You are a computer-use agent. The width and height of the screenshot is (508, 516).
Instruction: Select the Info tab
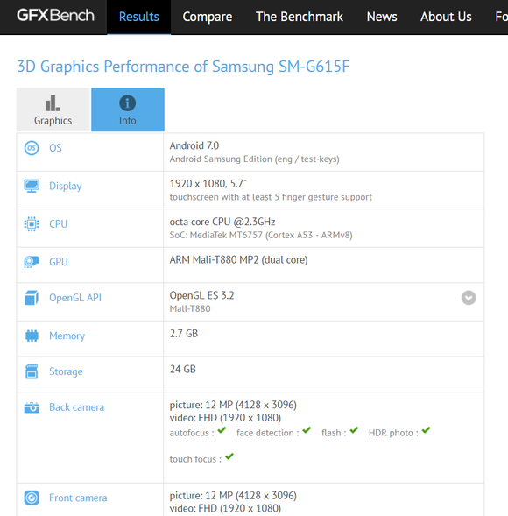128,110
